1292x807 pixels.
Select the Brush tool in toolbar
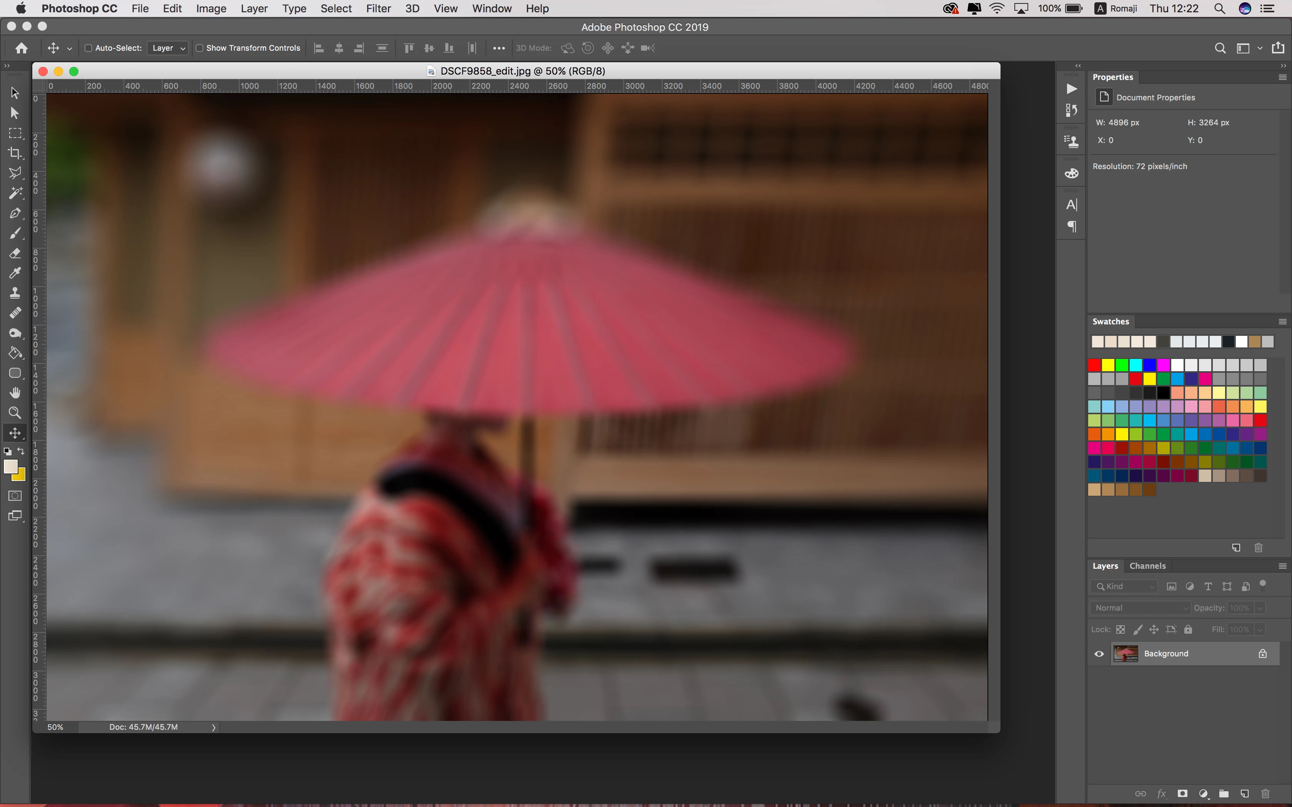click(x=15, y=233)
